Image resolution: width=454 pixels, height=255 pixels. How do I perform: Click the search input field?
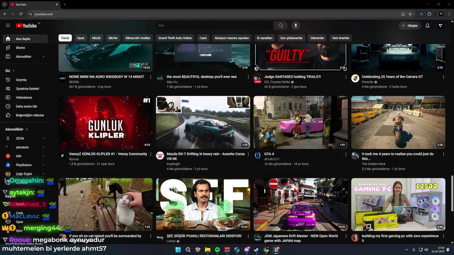(x=214, y=25)
